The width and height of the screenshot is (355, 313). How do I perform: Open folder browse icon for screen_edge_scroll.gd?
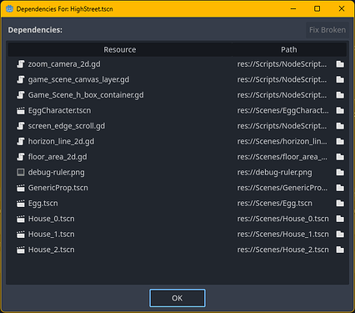[340, 126]
